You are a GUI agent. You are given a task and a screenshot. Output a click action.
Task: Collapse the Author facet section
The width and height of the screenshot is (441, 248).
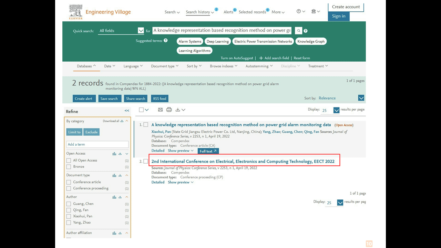coord(127,197)
